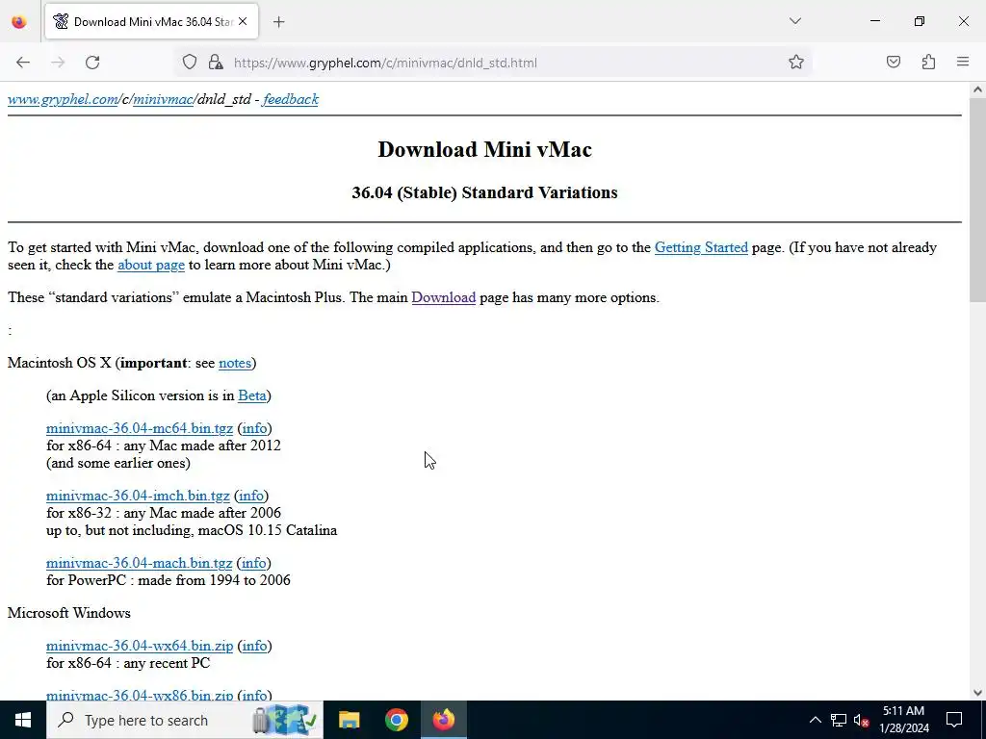Close the Download Mini vMac tab
986x739 pixels.
[x=243, y=21]
